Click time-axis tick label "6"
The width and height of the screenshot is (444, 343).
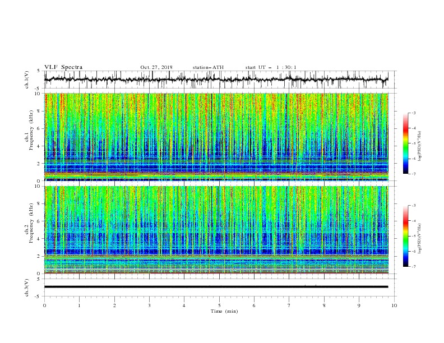(x=254, y=305)
